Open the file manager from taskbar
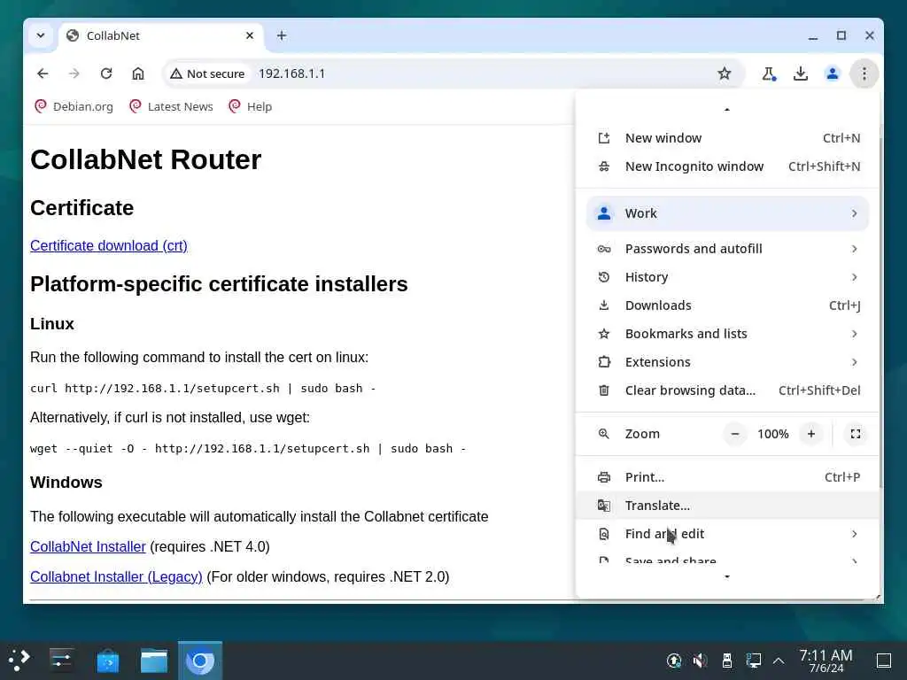This screenshot has width=907, height=680. point(154,660)
